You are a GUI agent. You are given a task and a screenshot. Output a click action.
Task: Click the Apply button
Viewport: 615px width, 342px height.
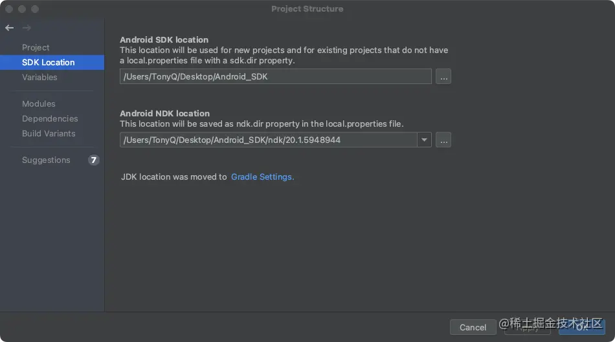pyautogui.click(x=527, y=327)
